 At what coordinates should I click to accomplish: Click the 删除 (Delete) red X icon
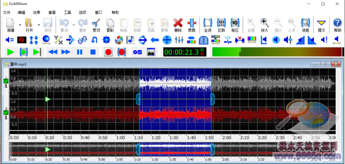pos(178,23)
